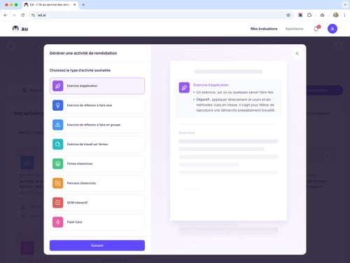Open the user profile avatar
The width and height of the screenshot is (350, 263).
[x=332, y=29]
